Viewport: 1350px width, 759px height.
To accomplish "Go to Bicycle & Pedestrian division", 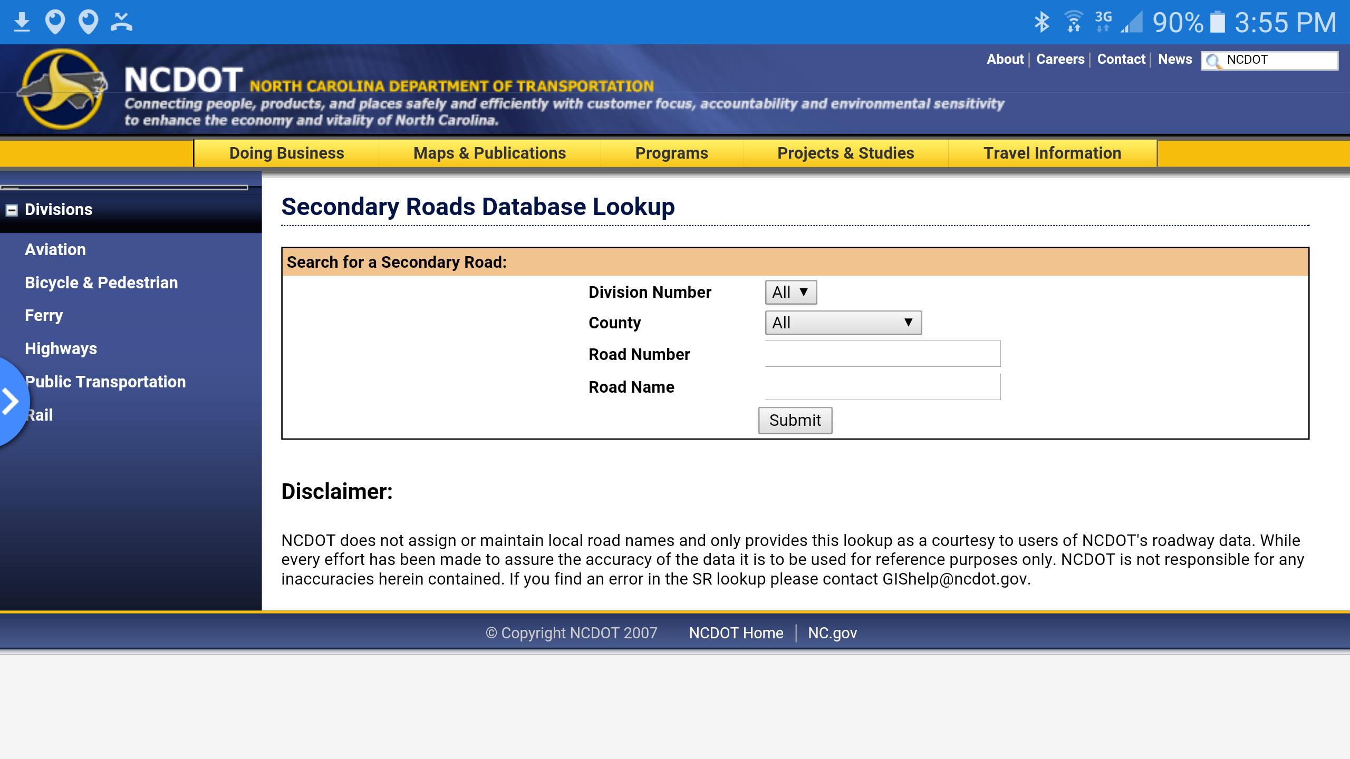I will click(101, 283).
